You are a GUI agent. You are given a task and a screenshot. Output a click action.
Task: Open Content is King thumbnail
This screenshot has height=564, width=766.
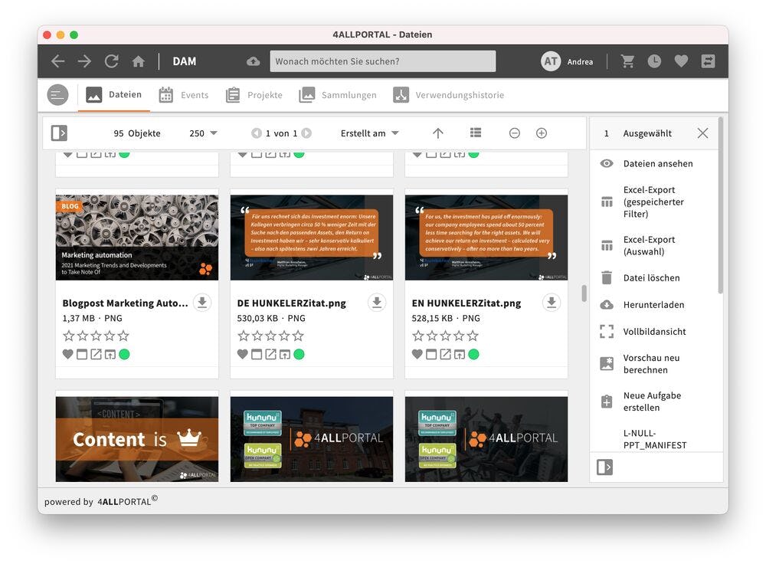[137, 439]
